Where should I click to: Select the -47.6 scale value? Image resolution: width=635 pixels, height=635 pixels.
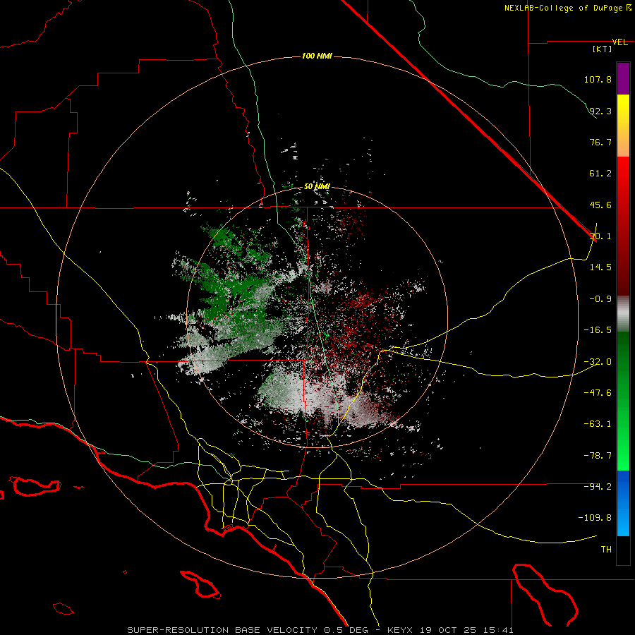[598, 392]
